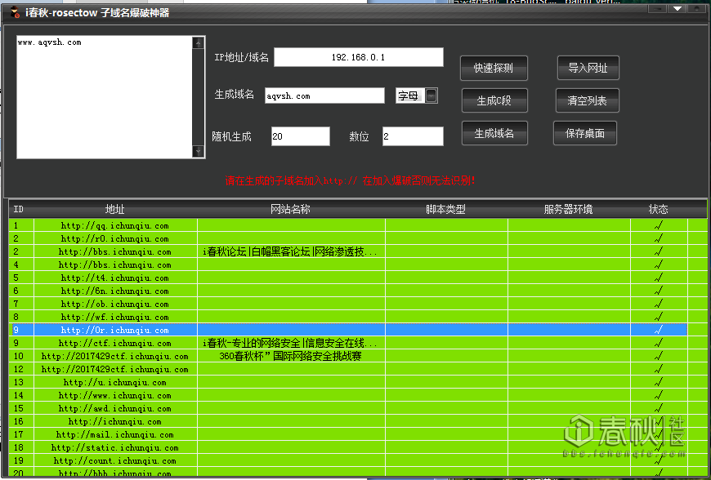Focus the IP地址/域名 input field

tap(358, 57)
